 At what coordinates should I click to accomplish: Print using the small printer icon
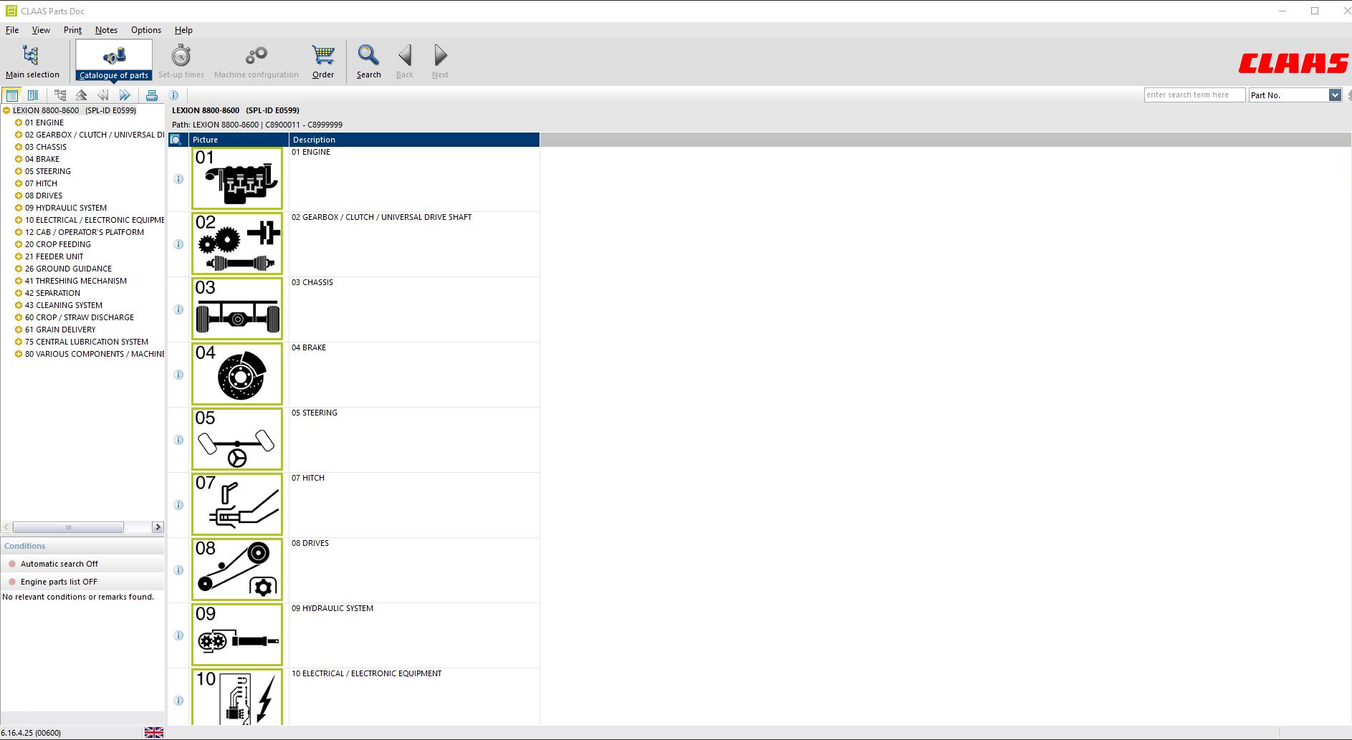click(152, 95)
